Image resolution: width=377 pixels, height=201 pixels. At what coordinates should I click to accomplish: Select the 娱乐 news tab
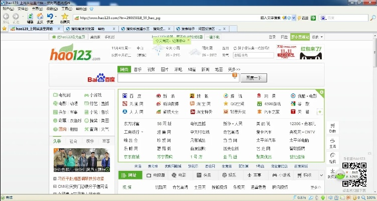tap(90, 141)
